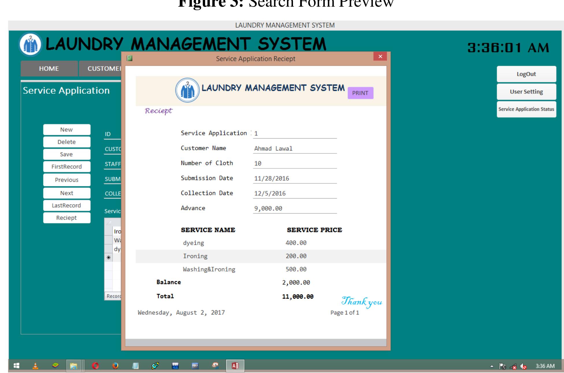The width and height of the screenshot is (564, 373).
Task: Launch VLC media player from the taskbar
Action: (x=35, y=365)
